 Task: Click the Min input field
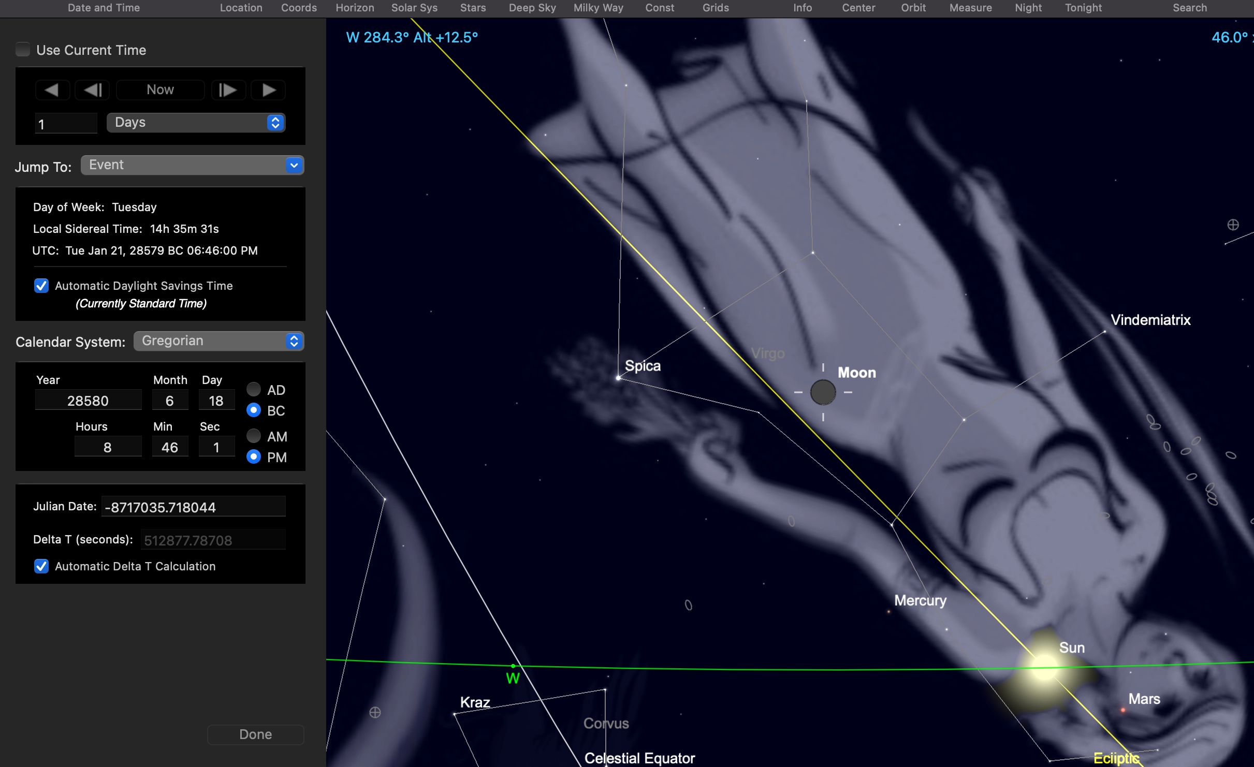click(170, 447)
